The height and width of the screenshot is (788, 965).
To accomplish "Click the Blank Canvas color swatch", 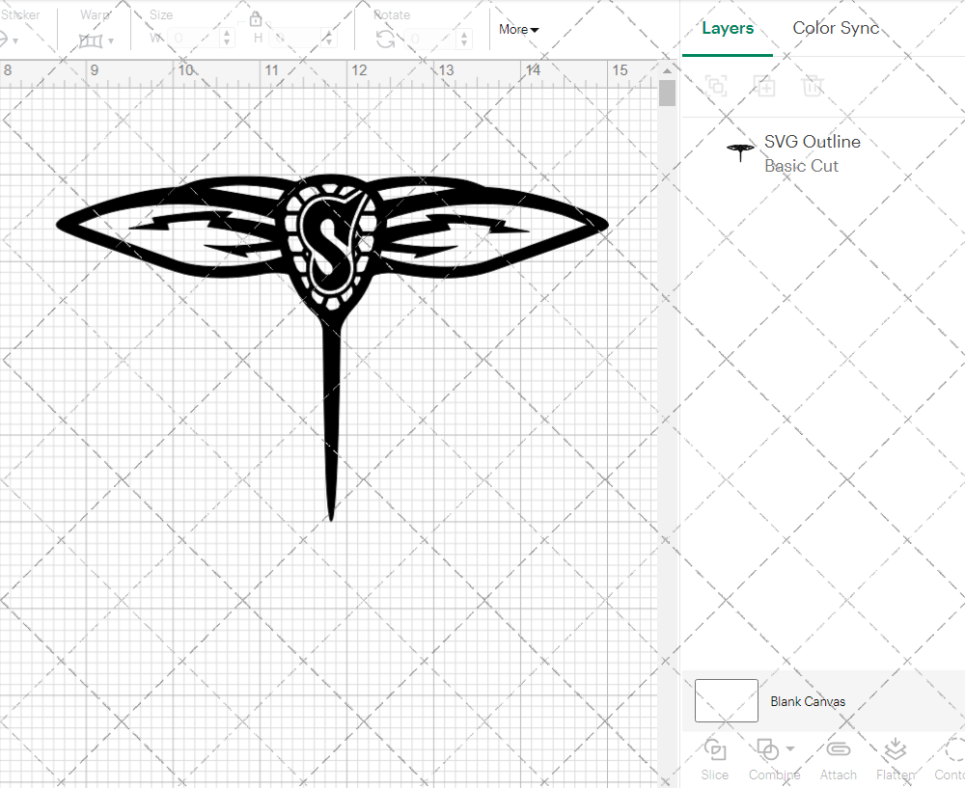I will (726, 701).
